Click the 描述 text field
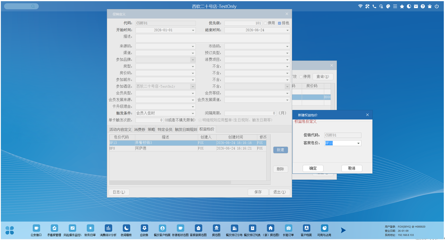 coord(213,38)
